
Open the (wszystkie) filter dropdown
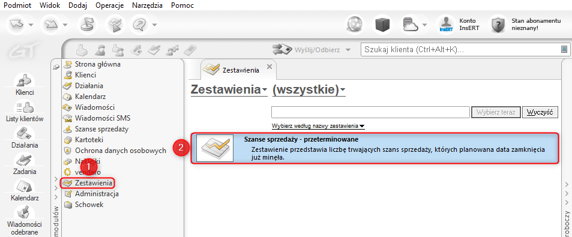[x=309, y=89]
